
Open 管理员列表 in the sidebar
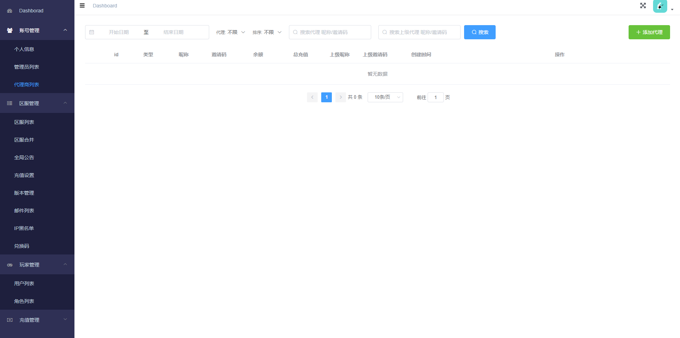pyautogui.click(x=27, y=67)
